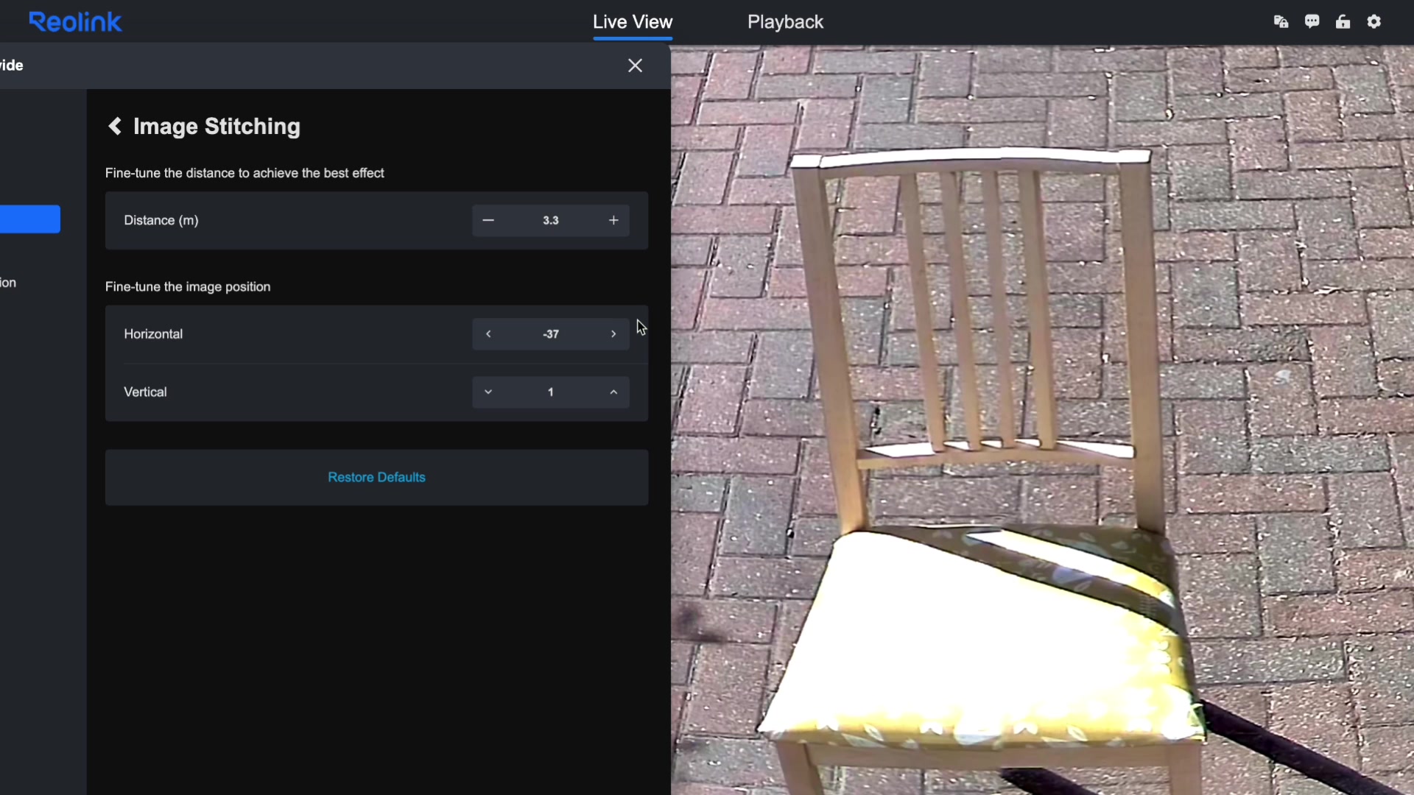Click the unlock padlock icon

tap(1343, 21)
